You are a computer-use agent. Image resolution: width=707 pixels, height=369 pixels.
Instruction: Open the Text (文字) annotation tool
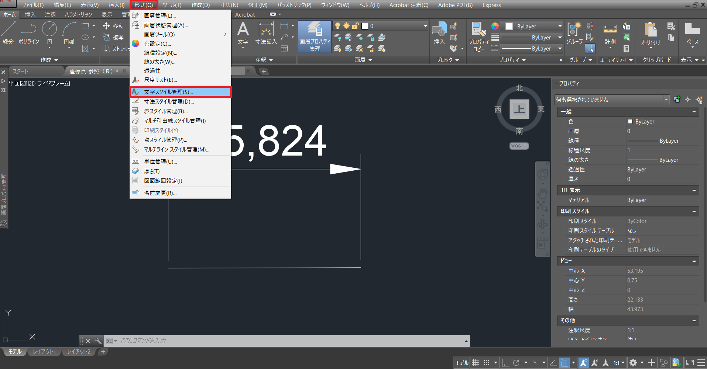[x=243, y=33]
